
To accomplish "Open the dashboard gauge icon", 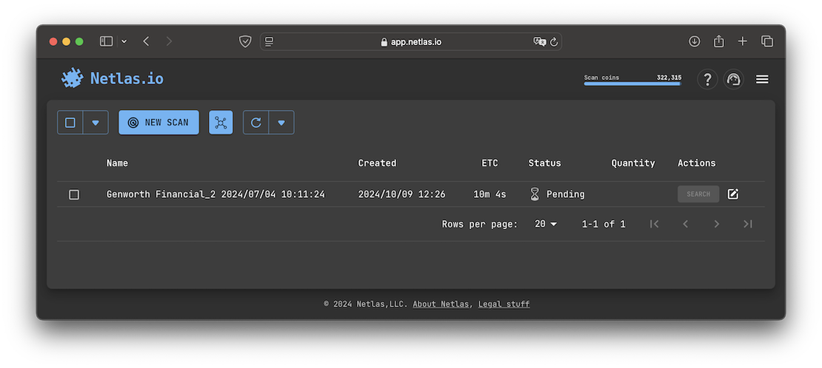I will pos(734,79).
